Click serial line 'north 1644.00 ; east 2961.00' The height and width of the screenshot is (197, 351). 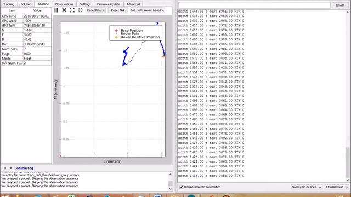[x=211, y=11]
